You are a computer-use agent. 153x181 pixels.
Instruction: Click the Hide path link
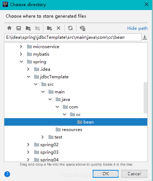coord(137,28)
